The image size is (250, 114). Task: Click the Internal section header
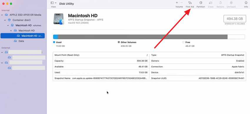tap(6, 11)
